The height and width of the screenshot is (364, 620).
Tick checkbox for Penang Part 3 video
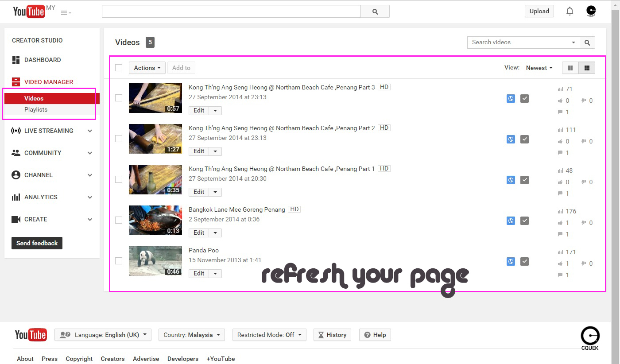point(119,98)
